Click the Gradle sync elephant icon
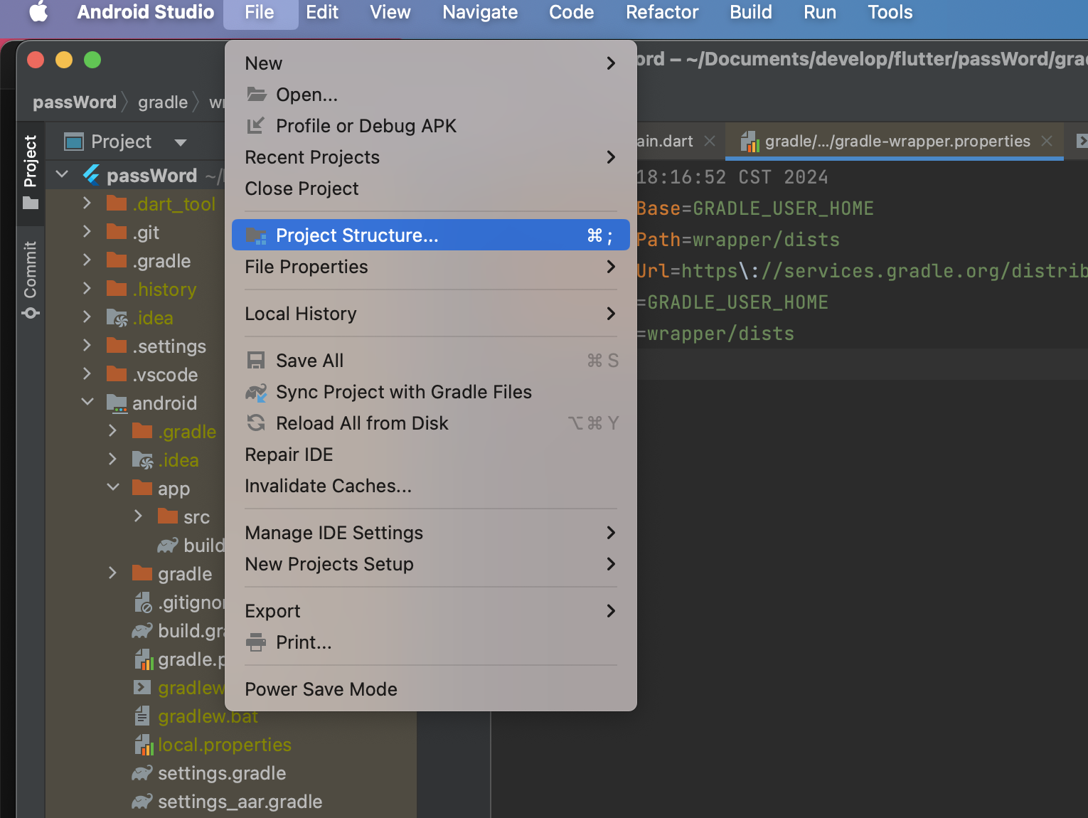 (x=256, y=393)
